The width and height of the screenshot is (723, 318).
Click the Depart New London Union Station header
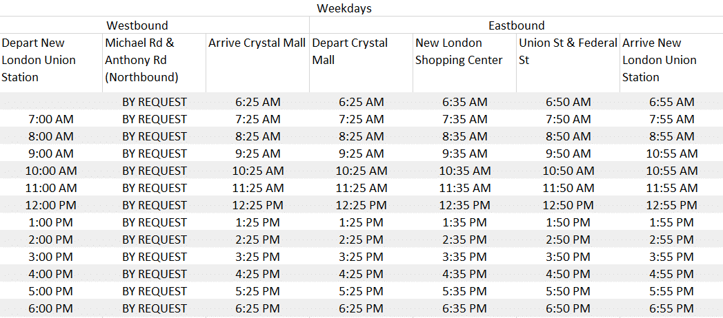(51, 63)
